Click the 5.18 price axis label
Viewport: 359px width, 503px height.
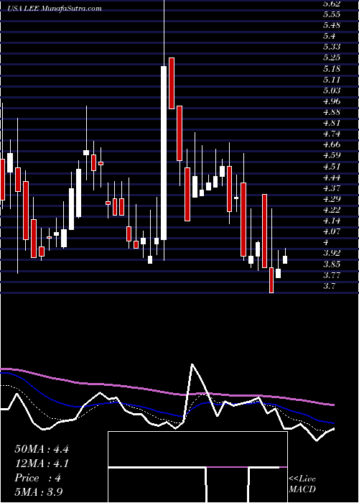pos(332,69)
